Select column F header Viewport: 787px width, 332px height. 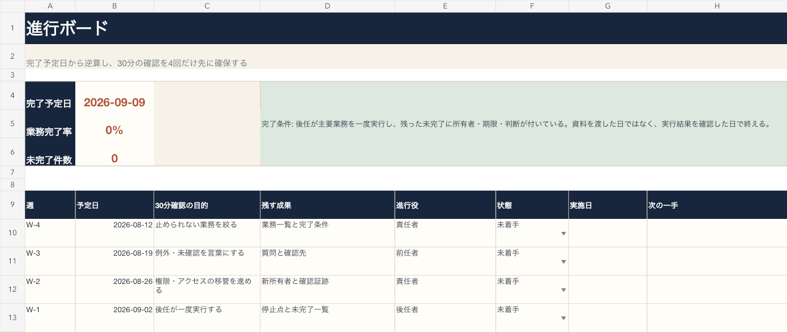pyautogui.click(x=532, y=6)
